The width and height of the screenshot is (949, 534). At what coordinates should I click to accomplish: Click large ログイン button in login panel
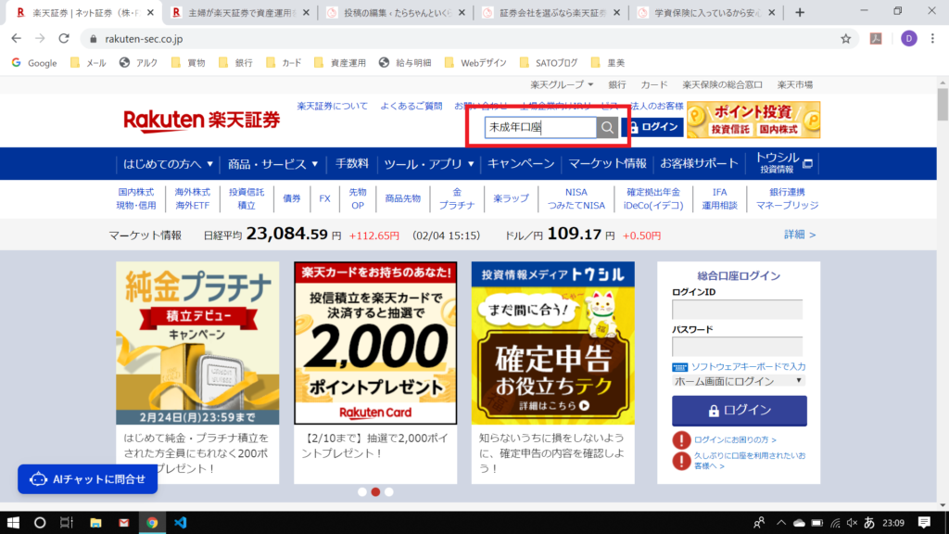click(739, 411)
